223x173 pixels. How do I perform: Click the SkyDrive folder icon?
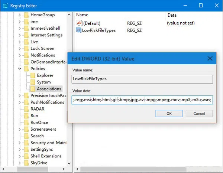point(26,163)
